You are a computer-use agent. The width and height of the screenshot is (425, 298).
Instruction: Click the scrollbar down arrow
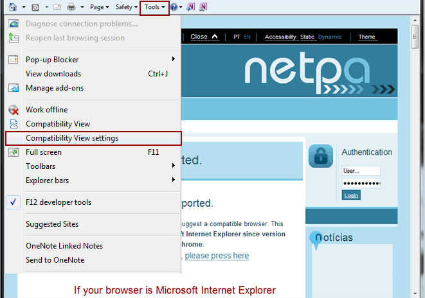(415, 294)
